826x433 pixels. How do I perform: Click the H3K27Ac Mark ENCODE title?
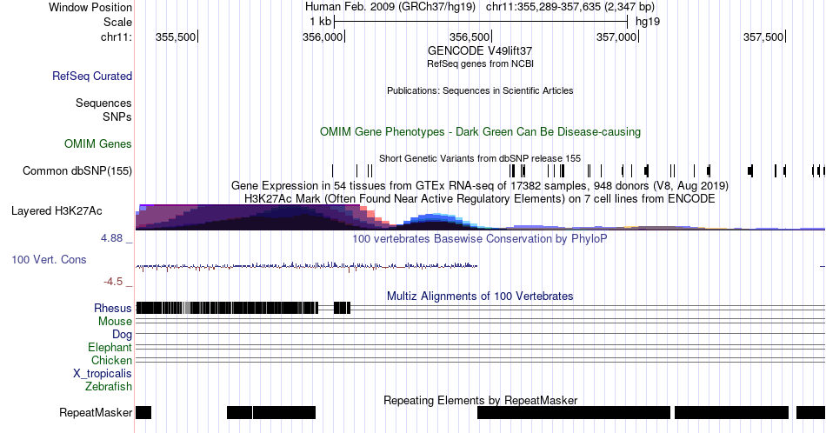tap(480, 198)
